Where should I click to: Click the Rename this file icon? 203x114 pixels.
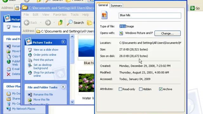30,95
